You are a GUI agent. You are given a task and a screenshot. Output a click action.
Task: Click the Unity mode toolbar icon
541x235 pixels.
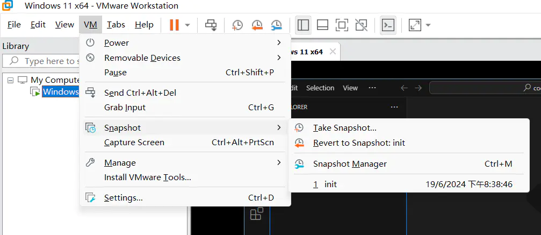(361, 25)
